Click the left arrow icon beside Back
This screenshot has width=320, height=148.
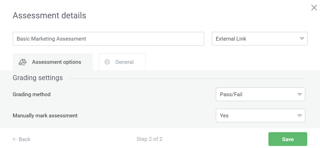coord(15,139)
